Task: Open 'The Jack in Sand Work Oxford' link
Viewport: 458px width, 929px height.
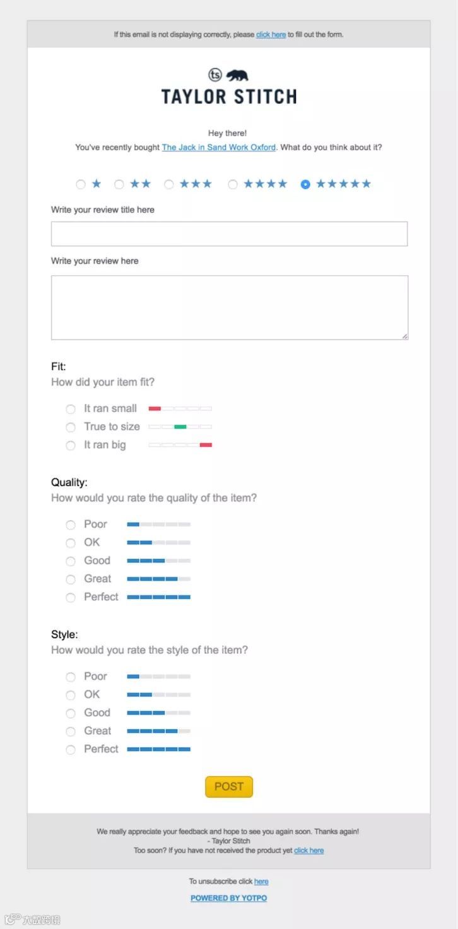Action: point(218,147)
